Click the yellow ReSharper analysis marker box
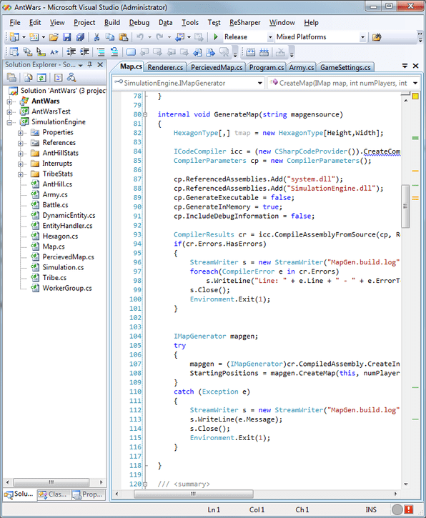 415,96
